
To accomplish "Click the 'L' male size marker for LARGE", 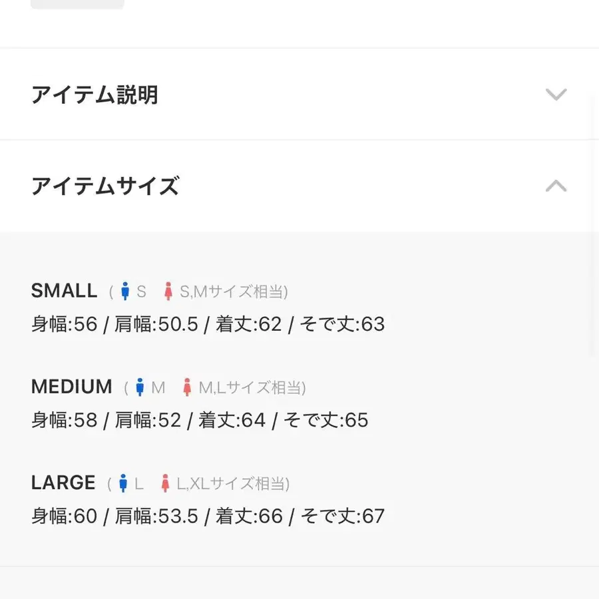I will point(138,483).
